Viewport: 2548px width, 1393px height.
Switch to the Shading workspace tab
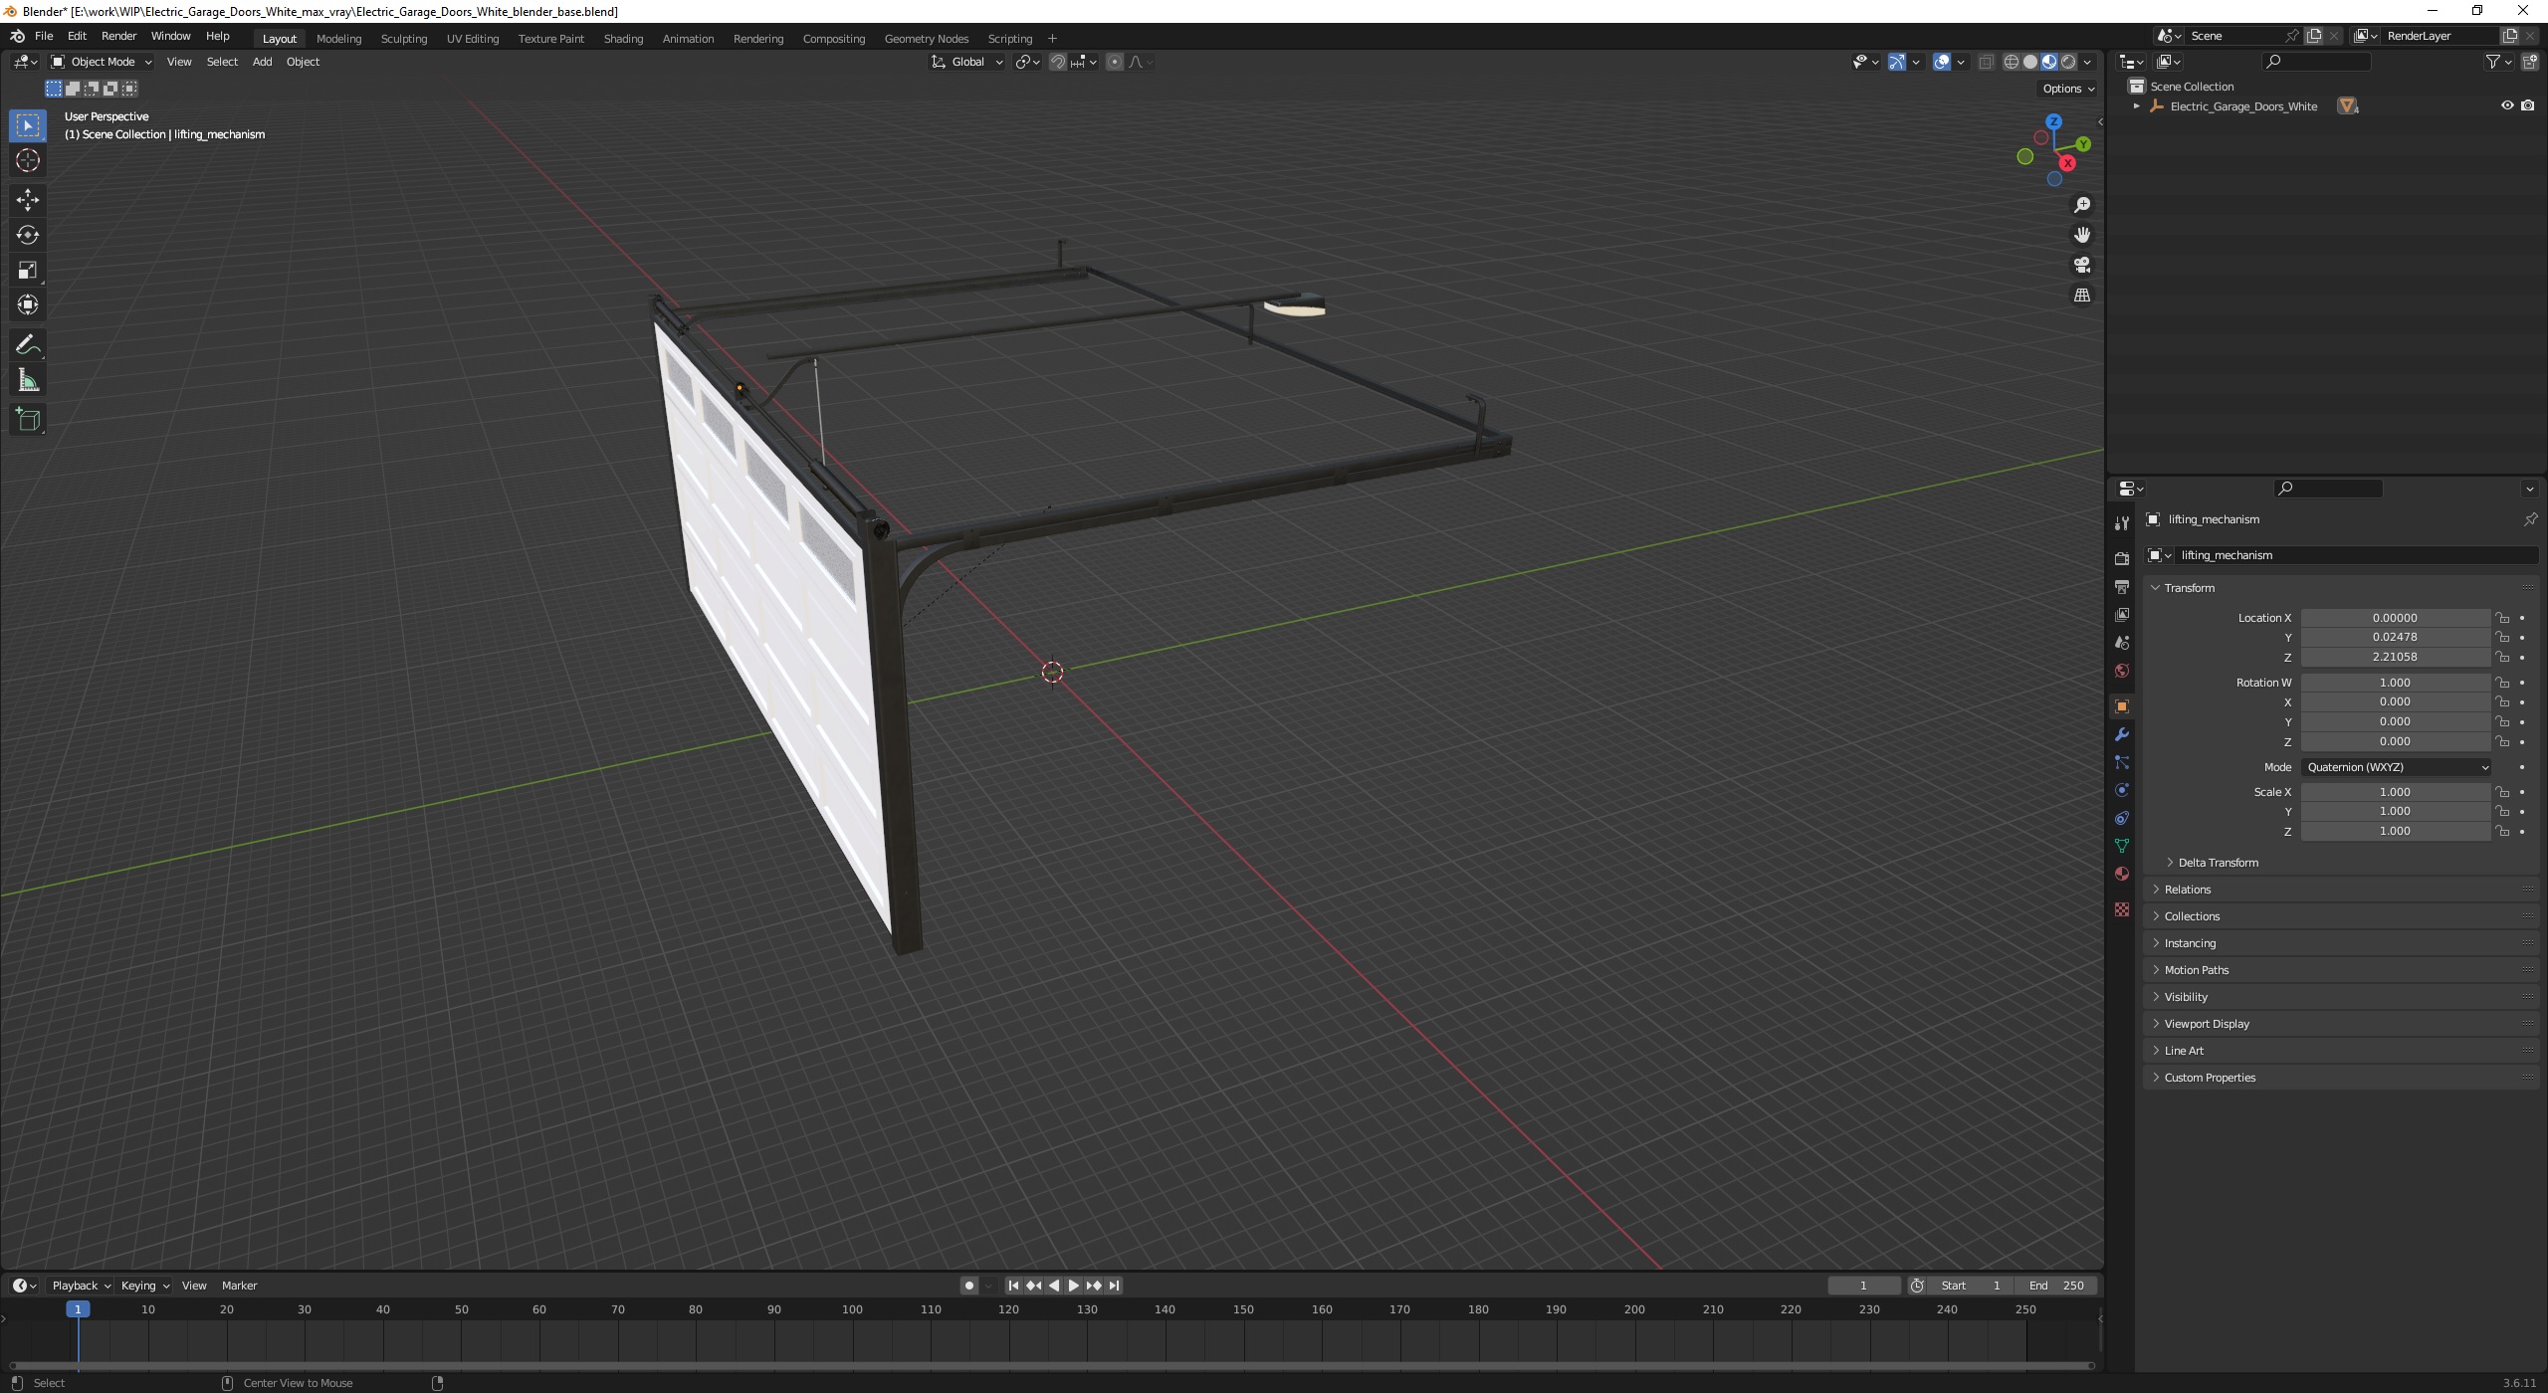tap(623, 39)
